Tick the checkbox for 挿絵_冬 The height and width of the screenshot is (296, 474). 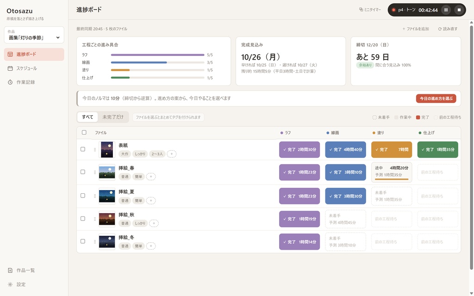pyautogui.click(x=83, y=241)
